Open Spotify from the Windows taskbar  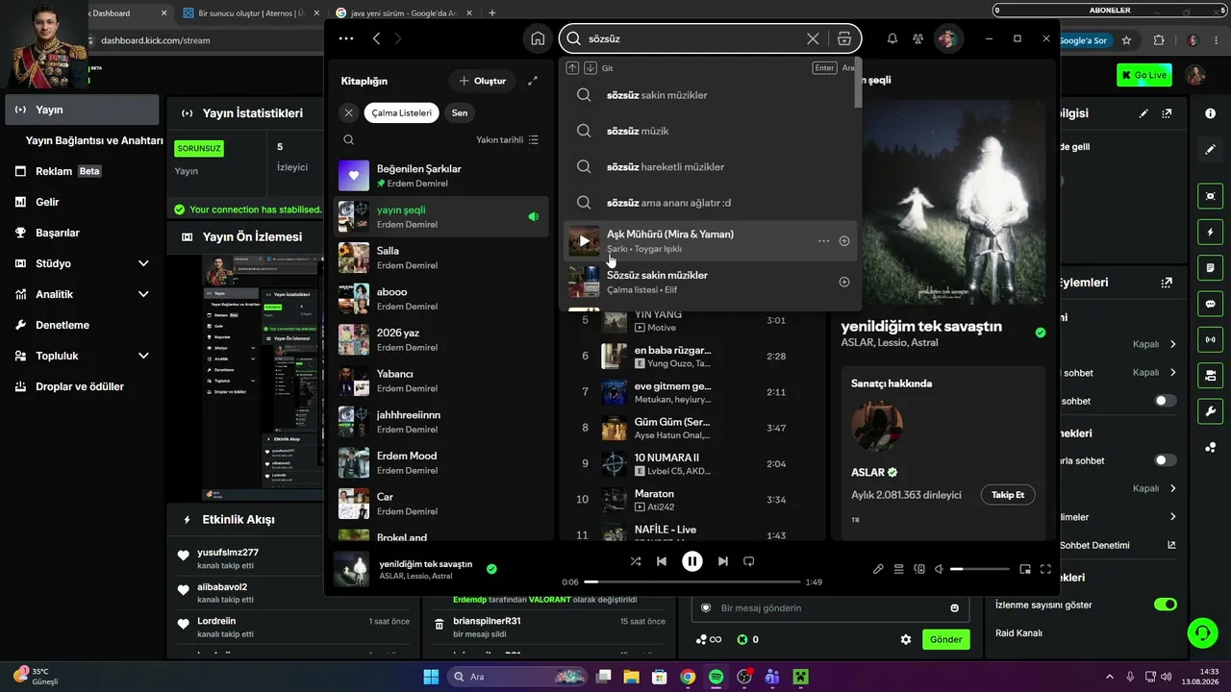click(716, 677)
